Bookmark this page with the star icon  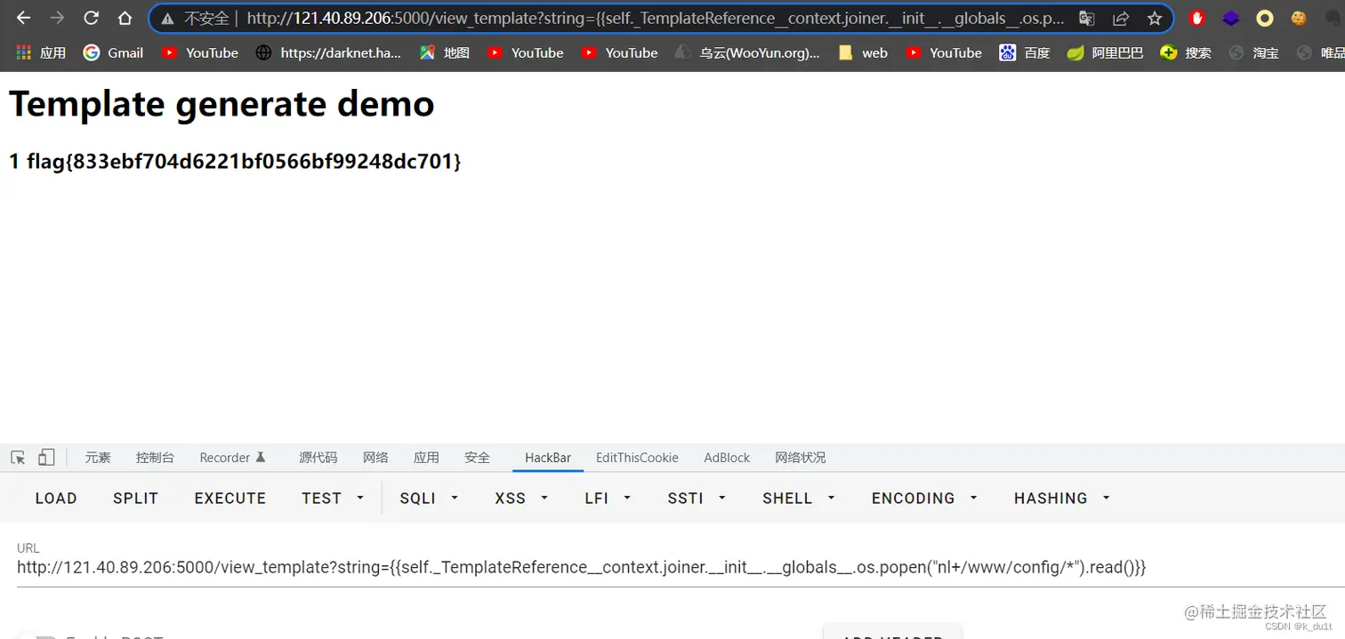(x=1155, y=18)
